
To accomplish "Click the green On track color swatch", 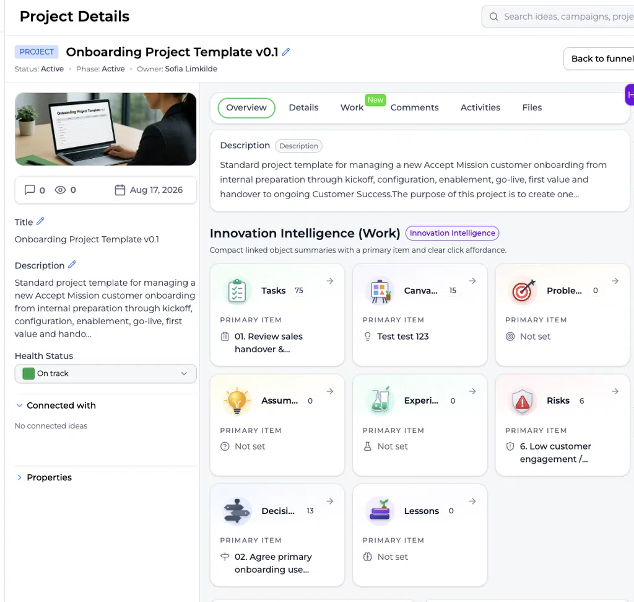I will point(28,373).
